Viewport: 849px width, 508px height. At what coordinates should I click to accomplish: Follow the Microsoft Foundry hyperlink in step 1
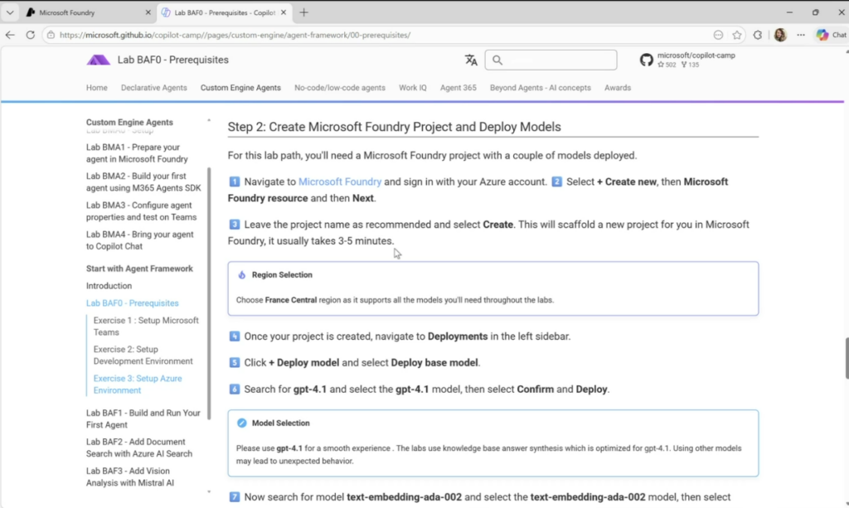click(x=340, y=181)
